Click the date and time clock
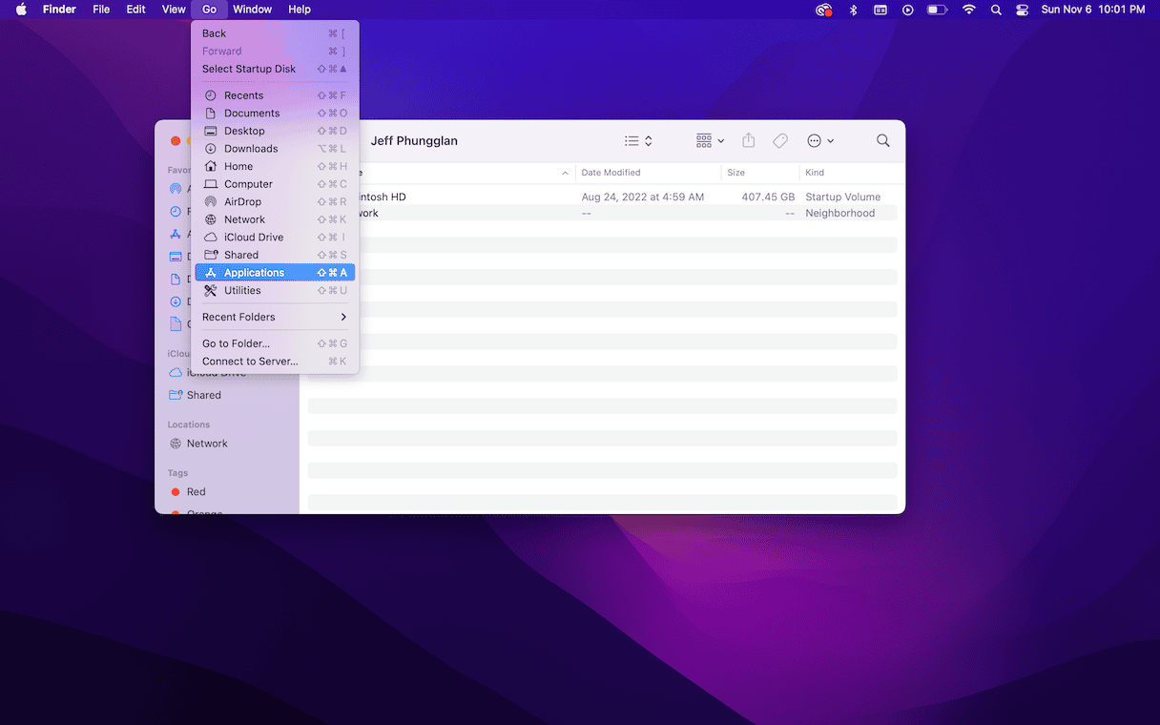Screen dimensions: 1160x725 click(1093, 10)
